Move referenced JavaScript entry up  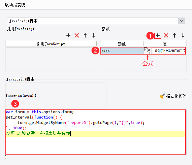(85, 35)
